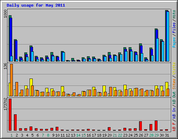Click the Visits legend label
This screenshot has height=139, width=178.
tap(174, 68)
